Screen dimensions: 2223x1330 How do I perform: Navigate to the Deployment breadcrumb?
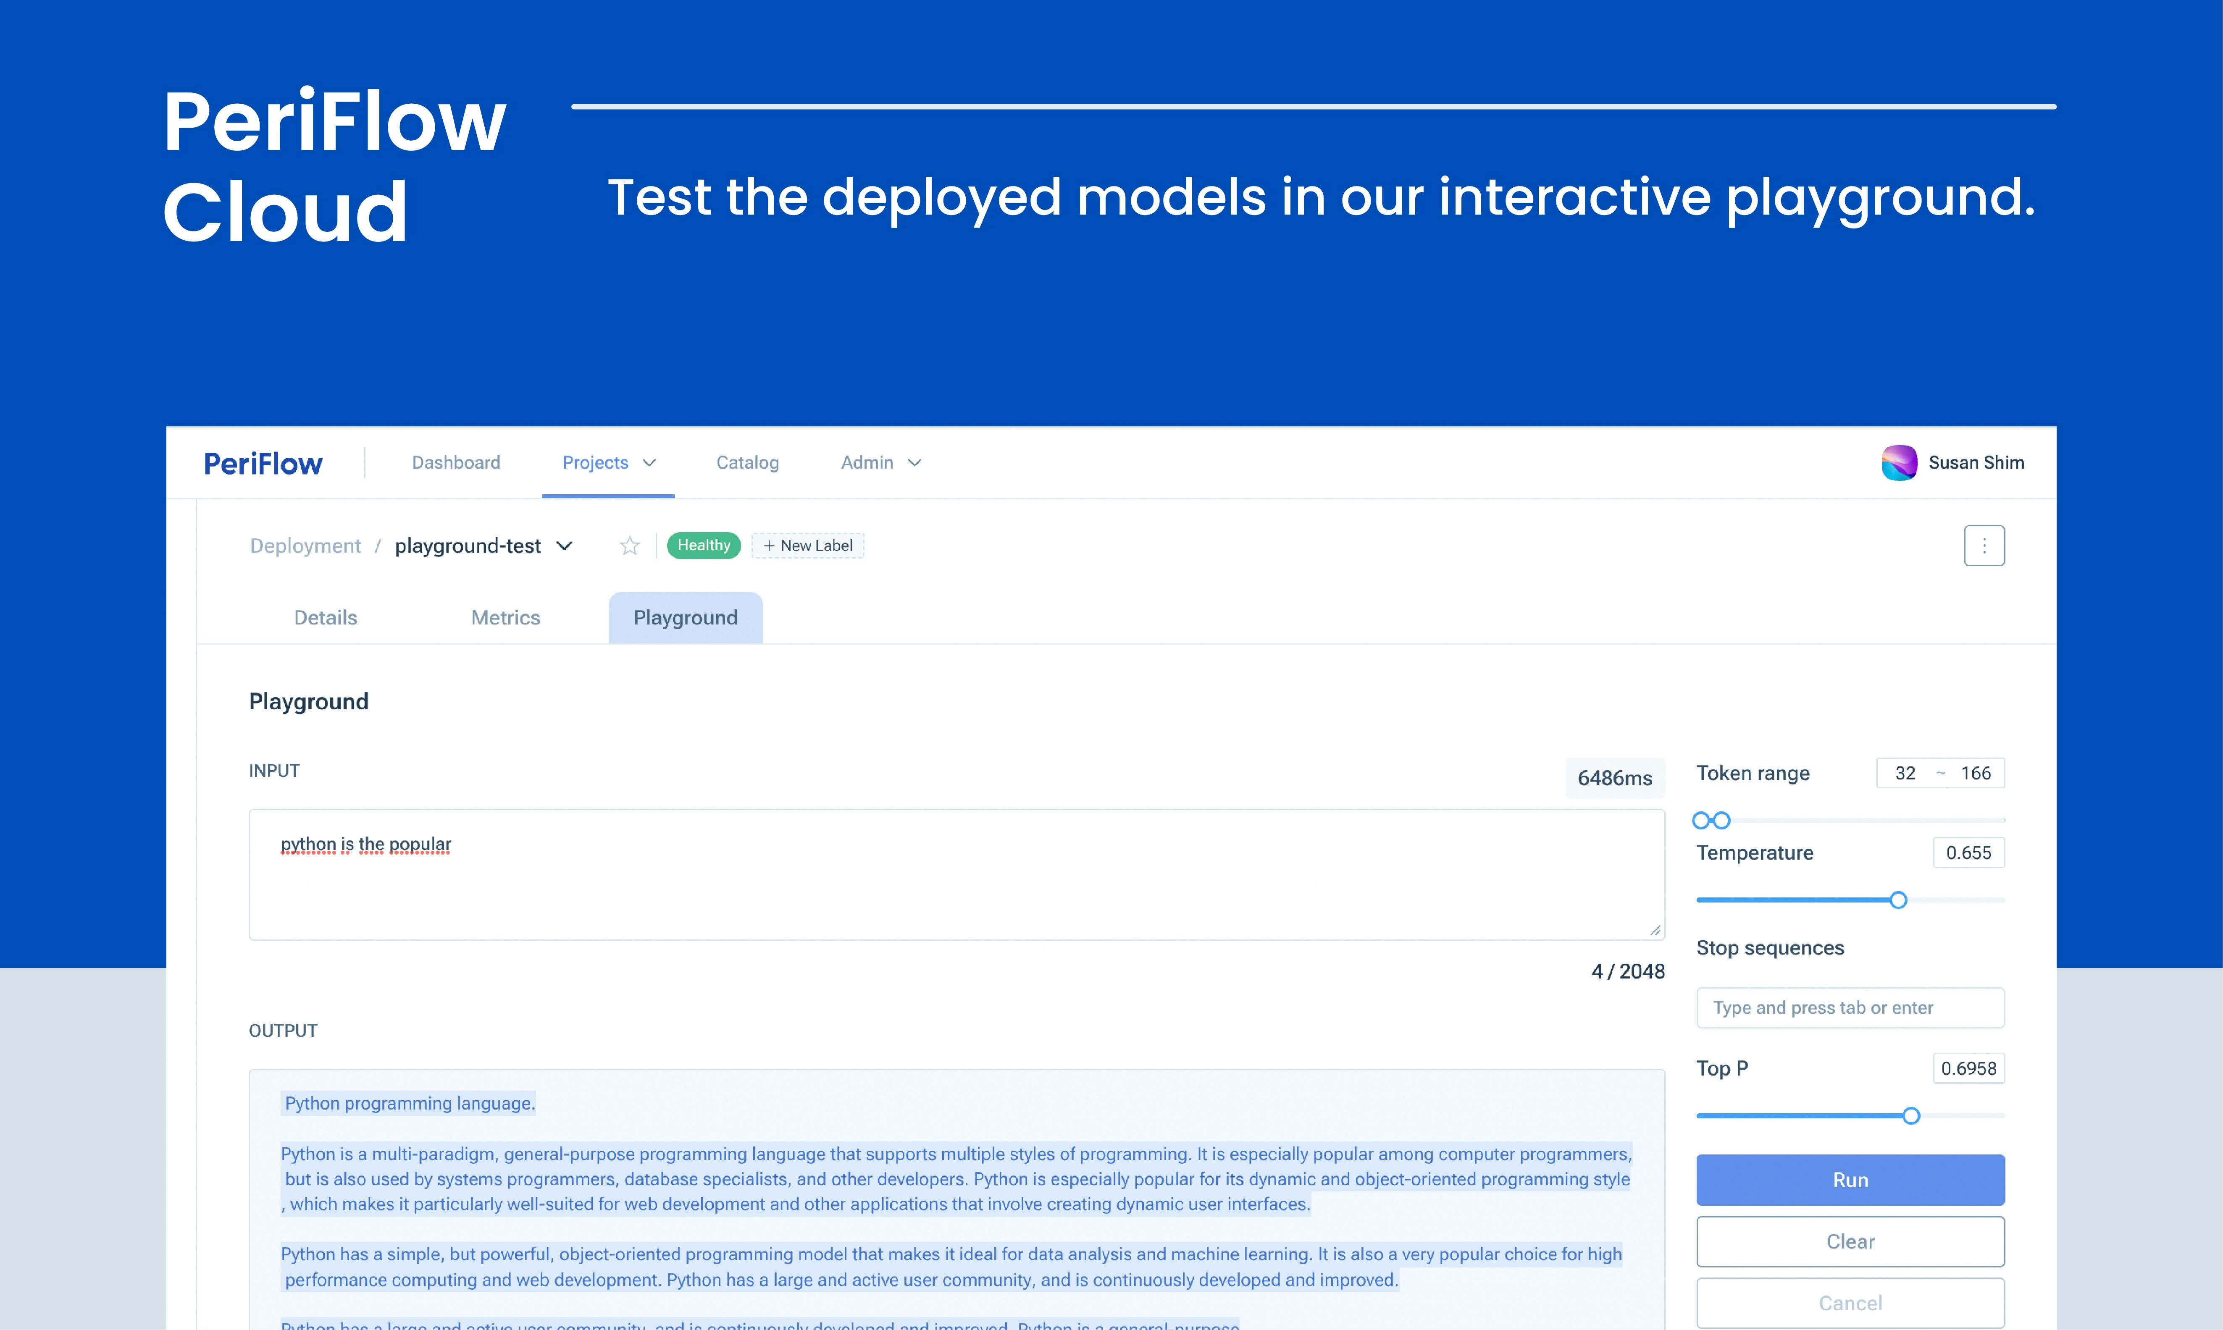306,546
